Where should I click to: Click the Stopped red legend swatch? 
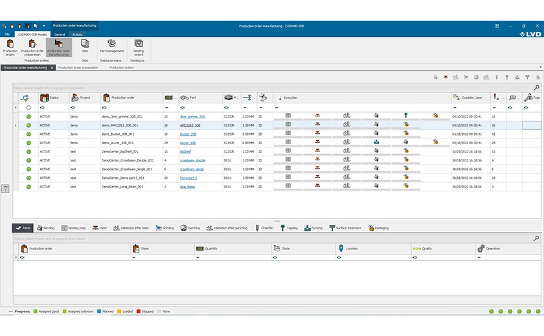[139, 311]
